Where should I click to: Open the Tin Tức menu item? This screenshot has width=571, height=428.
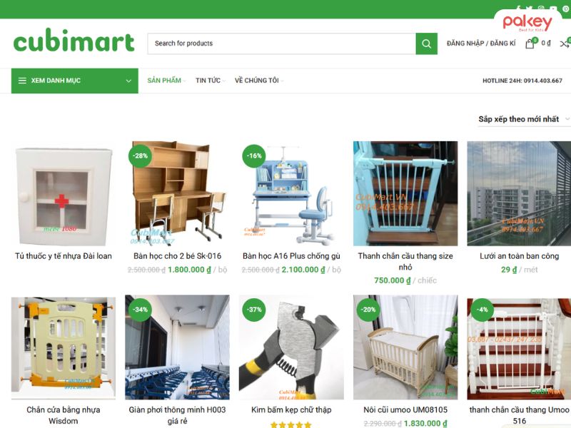click(208, 81)
